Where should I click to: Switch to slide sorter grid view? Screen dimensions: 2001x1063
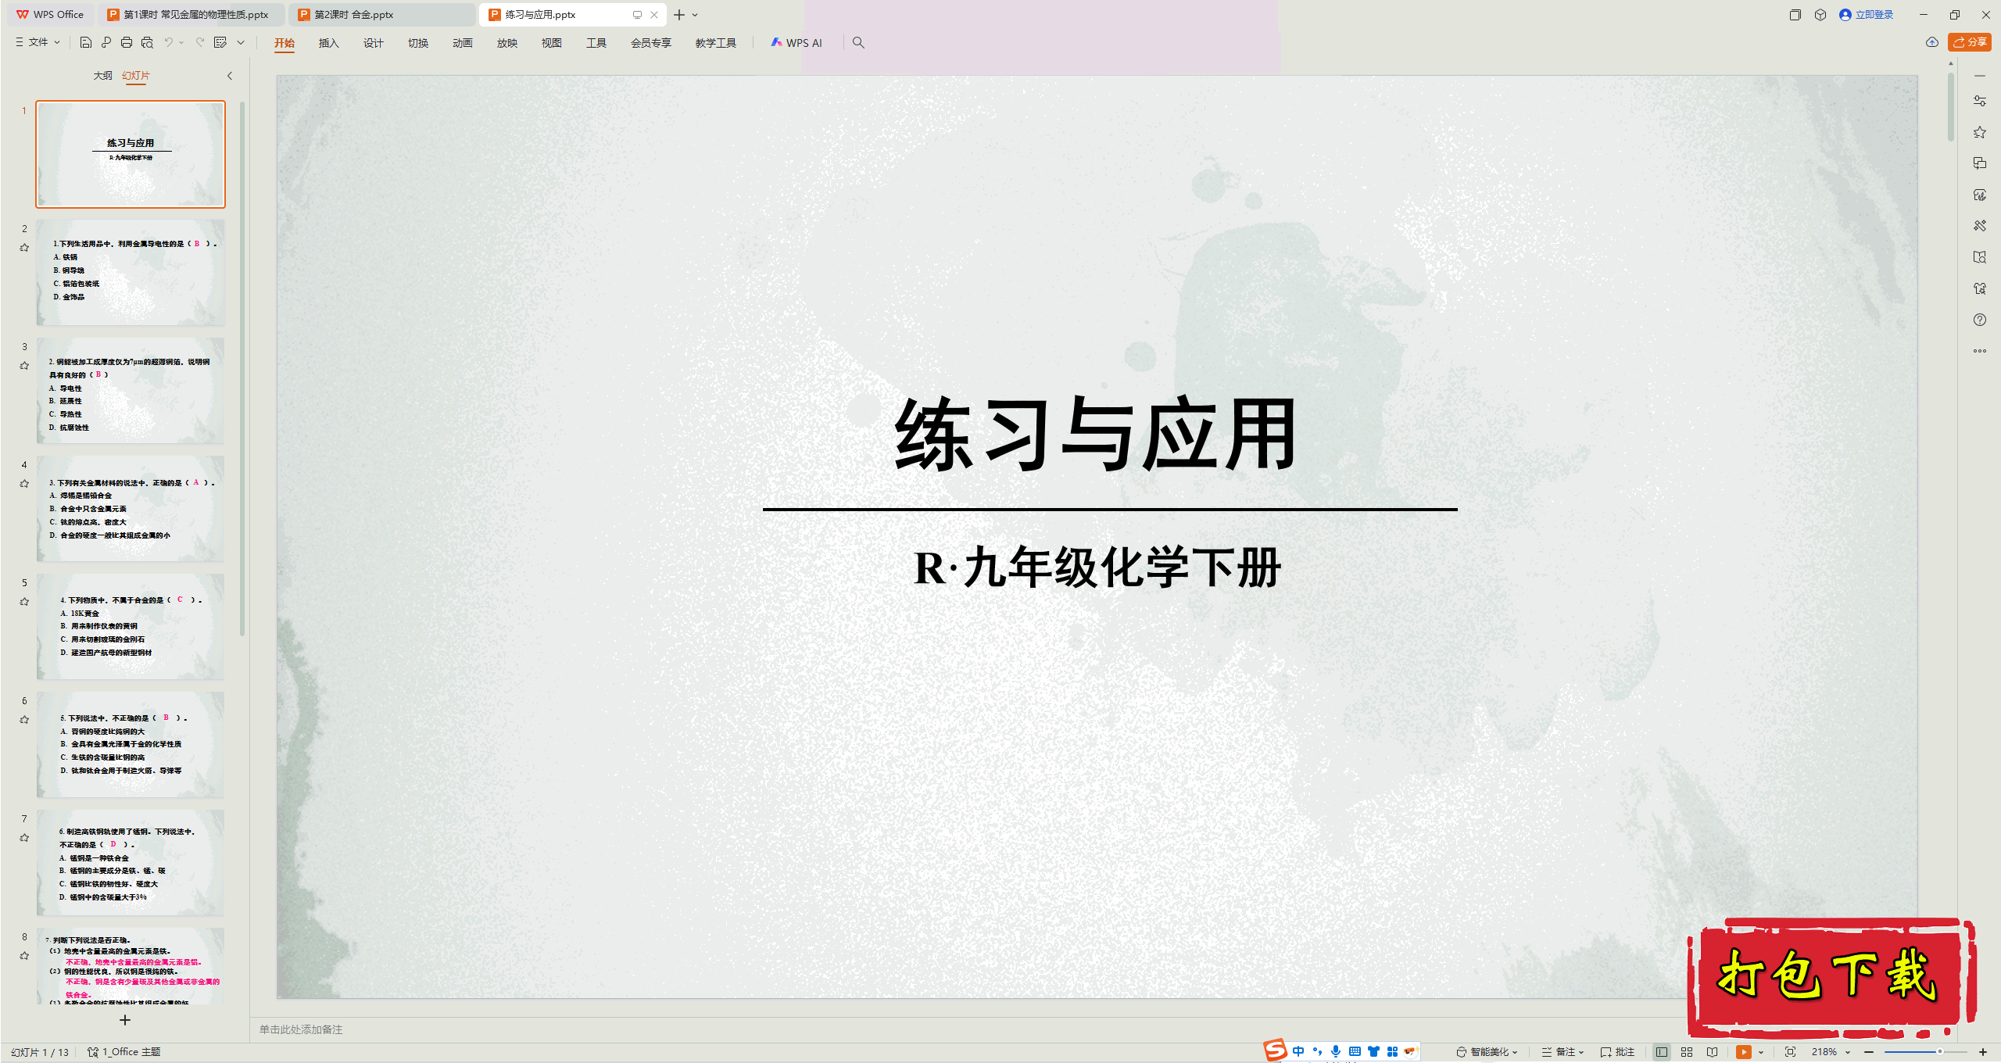point(1687,1052)
